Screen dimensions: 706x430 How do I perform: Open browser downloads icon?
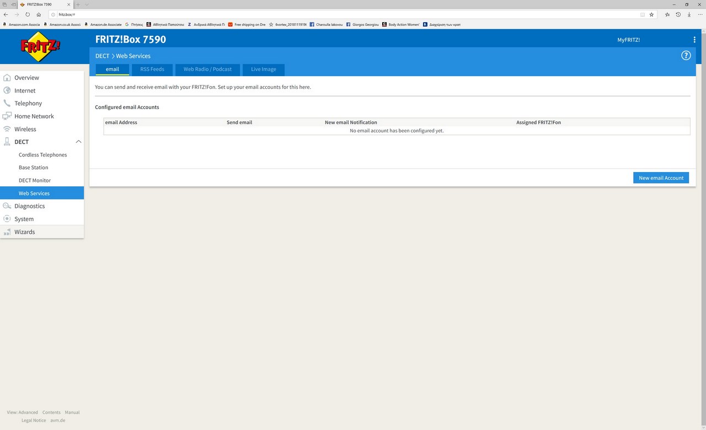point(689,14)
